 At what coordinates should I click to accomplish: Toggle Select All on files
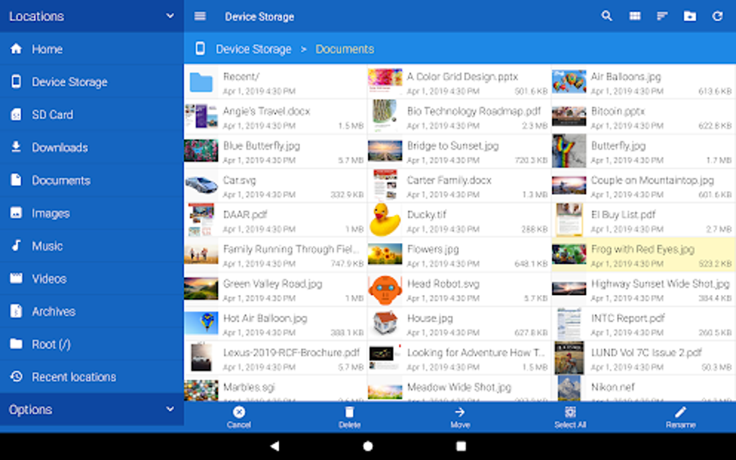[569, 416]
